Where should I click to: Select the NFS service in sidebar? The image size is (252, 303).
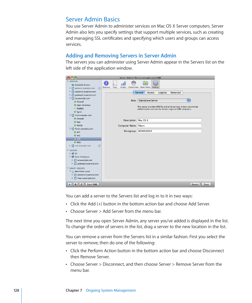78,136
